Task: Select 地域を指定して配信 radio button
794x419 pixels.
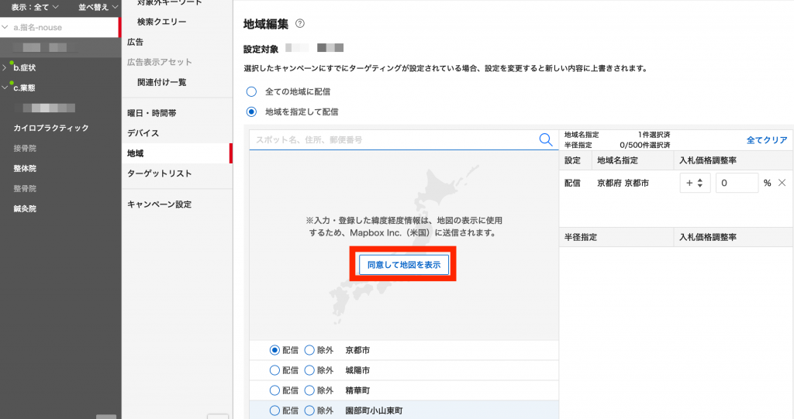Action: pyautogui.click(x=251, y=112)
